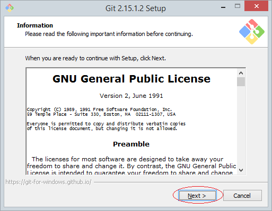The image size is (272, 211).
Task: Click the GNU General Public License heading
Action: click(x=131, y=79)
